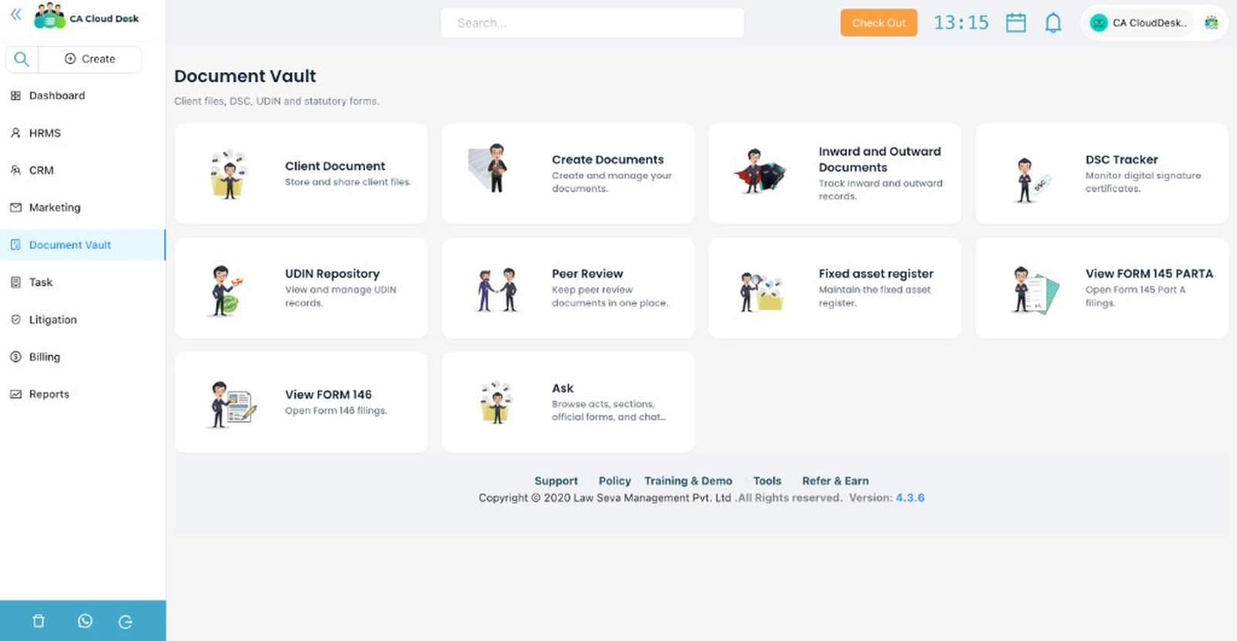Open the DSC Tracker card
The width and height of the screenshot is (1237, 641).
1102,174
